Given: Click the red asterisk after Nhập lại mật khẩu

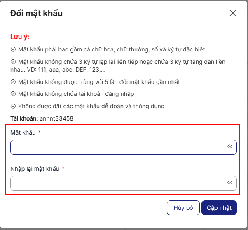Looking at the screenshot, I should point(63,169).
